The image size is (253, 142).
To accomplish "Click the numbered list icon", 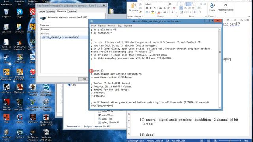I will pos(187,4).
